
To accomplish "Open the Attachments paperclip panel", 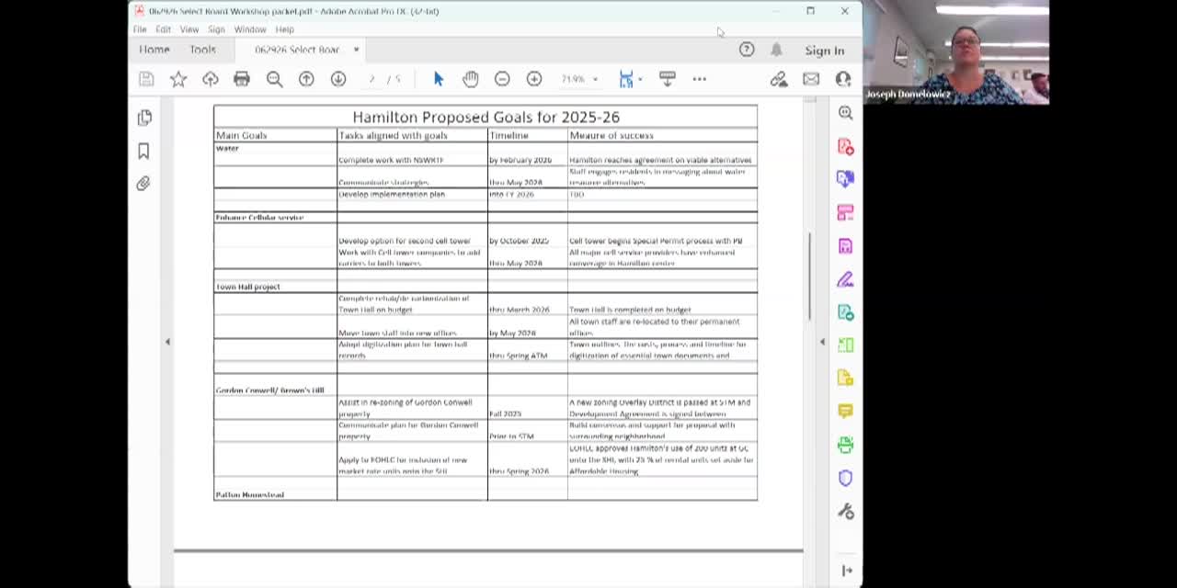I will pyautogui.click(x=143, y=184).
